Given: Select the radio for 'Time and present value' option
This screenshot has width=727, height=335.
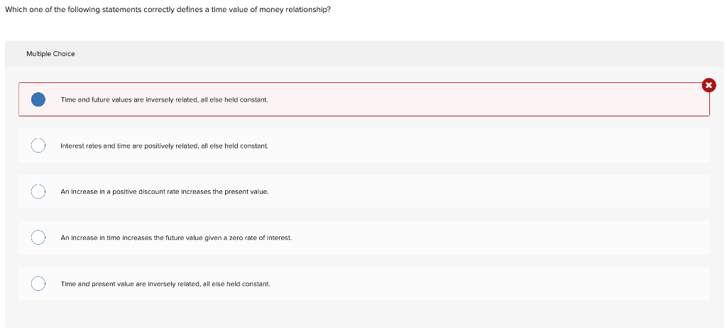Looking at the screenshot, I should (x=38, y=284).
